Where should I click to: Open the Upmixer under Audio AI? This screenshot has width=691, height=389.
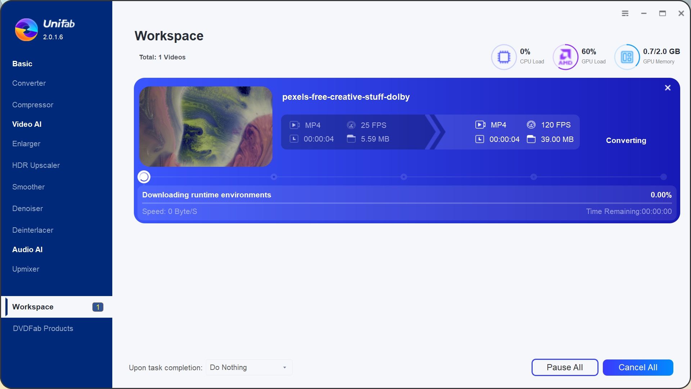(x=26, y=269)
